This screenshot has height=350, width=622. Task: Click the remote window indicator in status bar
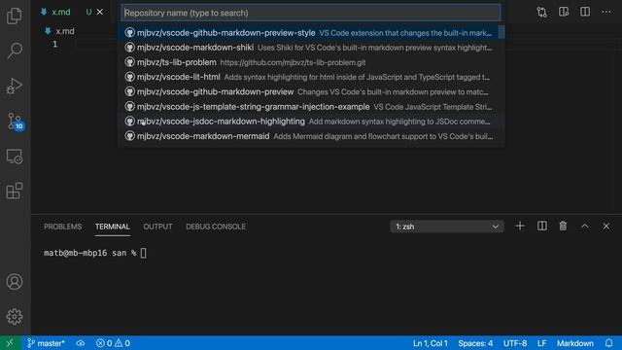(x=10, y=343)
